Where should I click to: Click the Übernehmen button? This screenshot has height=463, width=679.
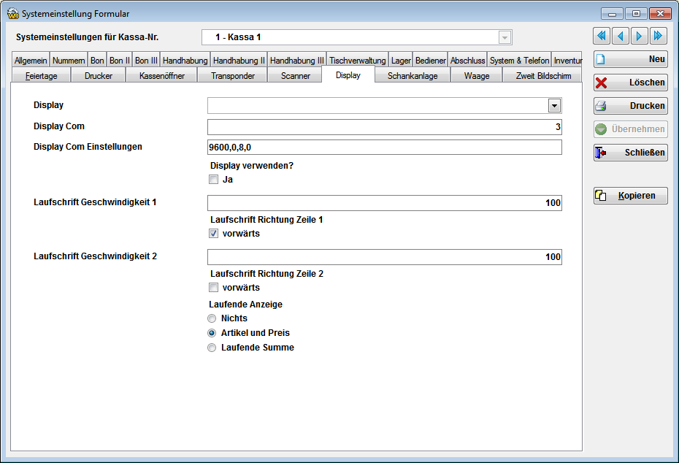[631, 129]
